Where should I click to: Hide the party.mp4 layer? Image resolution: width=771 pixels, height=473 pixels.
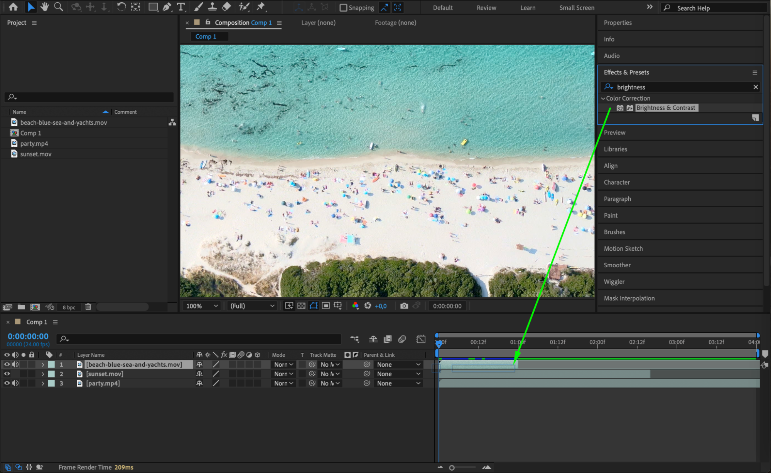pos(7,383)
